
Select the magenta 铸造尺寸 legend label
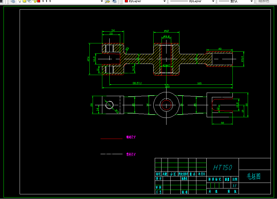click(131, 137)
